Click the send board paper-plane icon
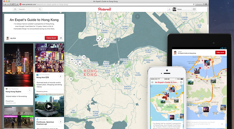This screenshot has width=234, height=129. [61, 38]
